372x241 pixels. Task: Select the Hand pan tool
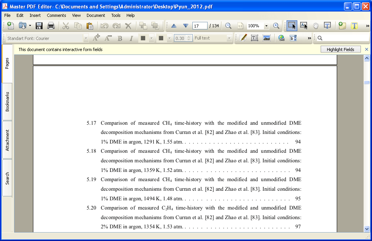click(316, 26)
